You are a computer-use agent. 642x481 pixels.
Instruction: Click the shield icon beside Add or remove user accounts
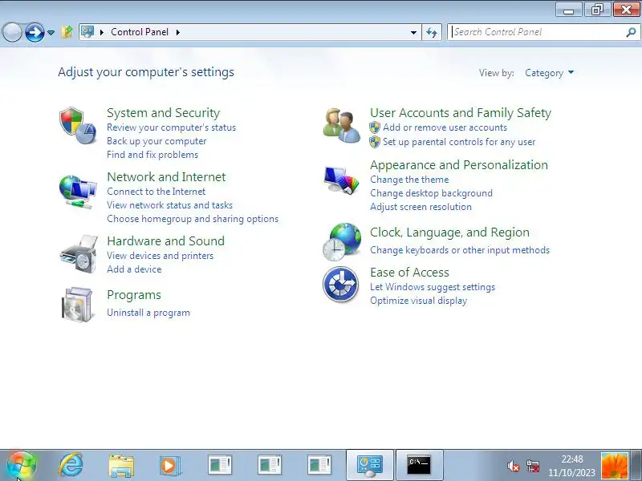[x=375, y=127]
